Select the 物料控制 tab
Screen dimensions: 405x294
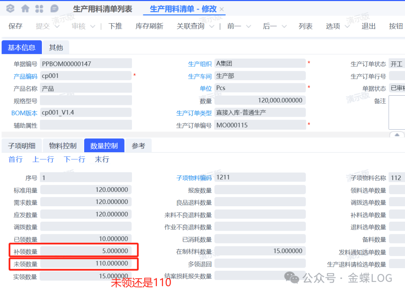coord(63,146)
